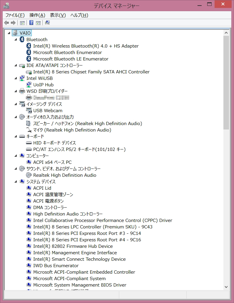This screenshot has height=303, width=234.
Task: Collapse the イメージング デバイス category
Action: click(x=16, y=104)
